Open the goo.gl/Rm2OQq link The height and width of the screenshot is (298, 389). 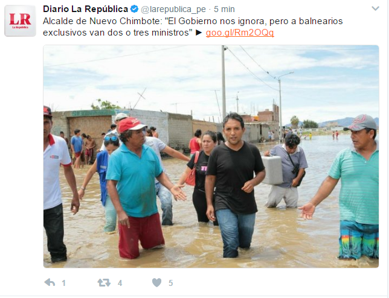(240, 33)
